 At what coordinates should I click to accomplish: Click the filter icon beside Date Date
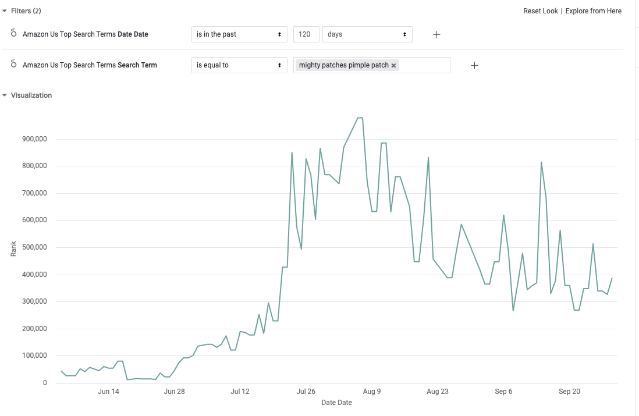pyautogui.click(x=14, y=34)
